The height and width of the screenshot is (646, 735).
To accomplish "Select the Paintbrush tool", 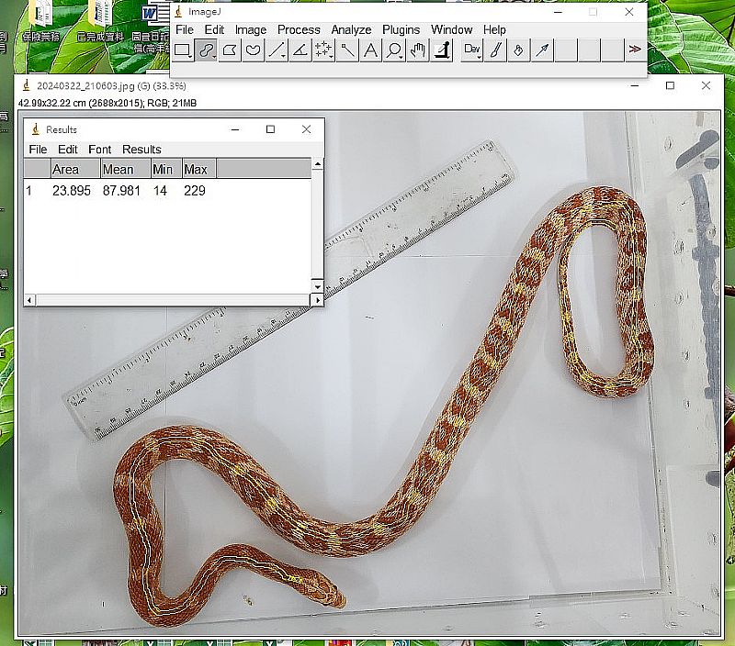I will click(x=495, y=50).
